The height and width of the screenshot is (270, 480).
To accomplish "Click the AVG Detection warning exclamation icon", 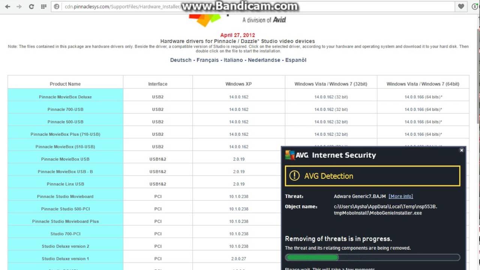I will 294,176.
